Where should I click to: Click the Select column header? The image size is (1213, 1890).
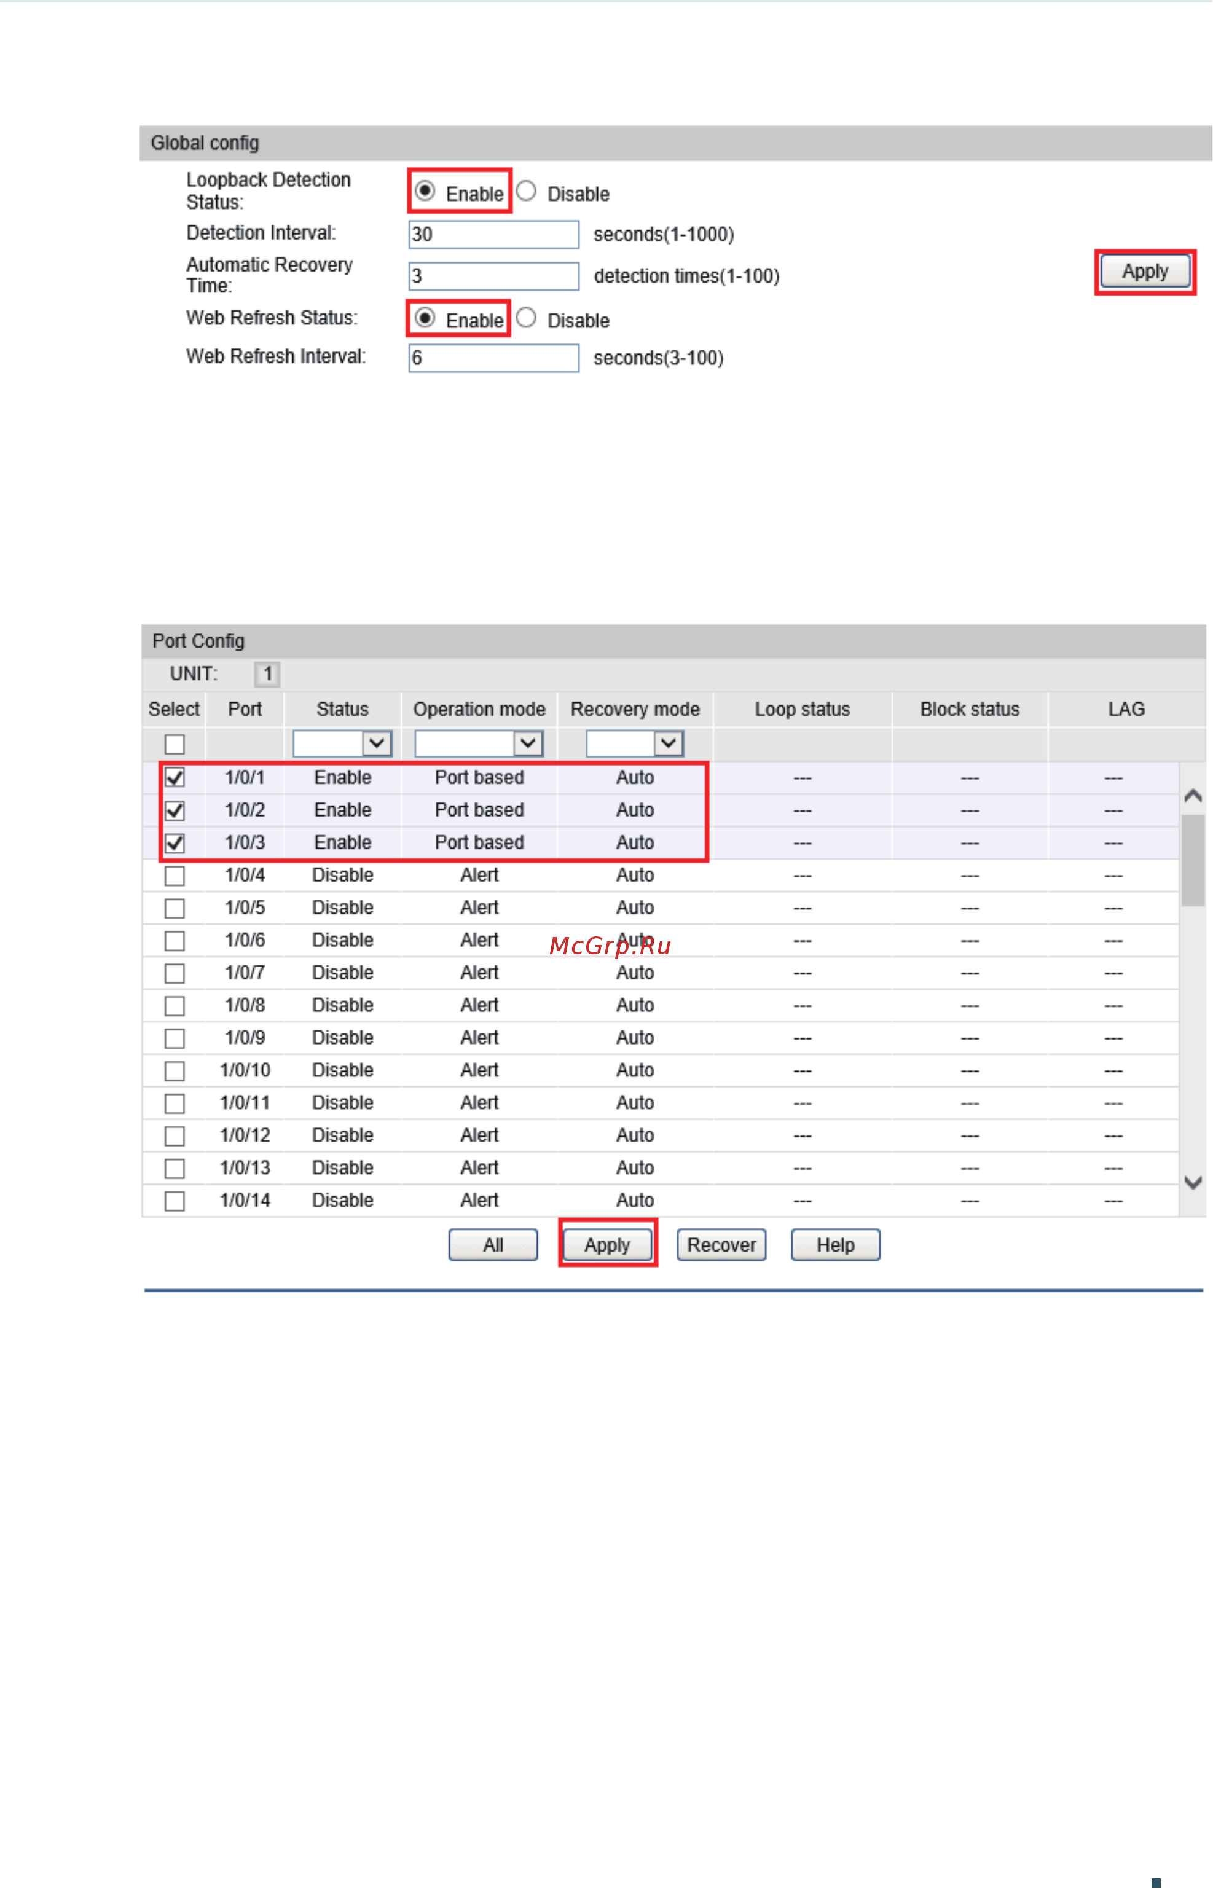click(174, 710)
